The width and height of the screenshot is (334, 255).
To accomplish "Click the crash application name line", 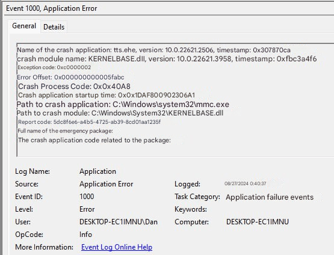I will (x=153, y=50).
